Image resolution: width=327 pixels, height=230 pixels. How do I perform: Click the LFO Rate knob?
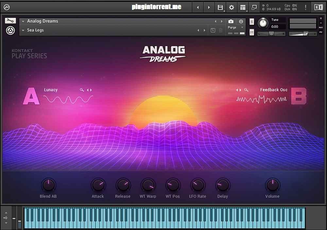[x=198, y=185]
